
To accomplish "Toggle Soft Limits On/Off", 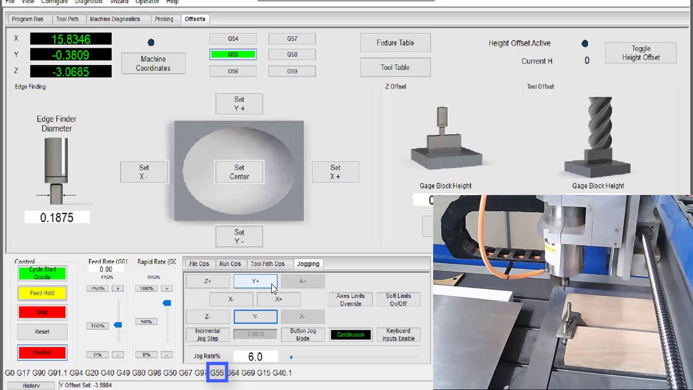I will pos(398,300).
